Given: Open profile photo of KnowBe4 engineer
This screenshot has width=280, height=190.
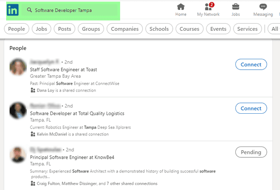Looking at the screenshot, I should click(18, 154).
